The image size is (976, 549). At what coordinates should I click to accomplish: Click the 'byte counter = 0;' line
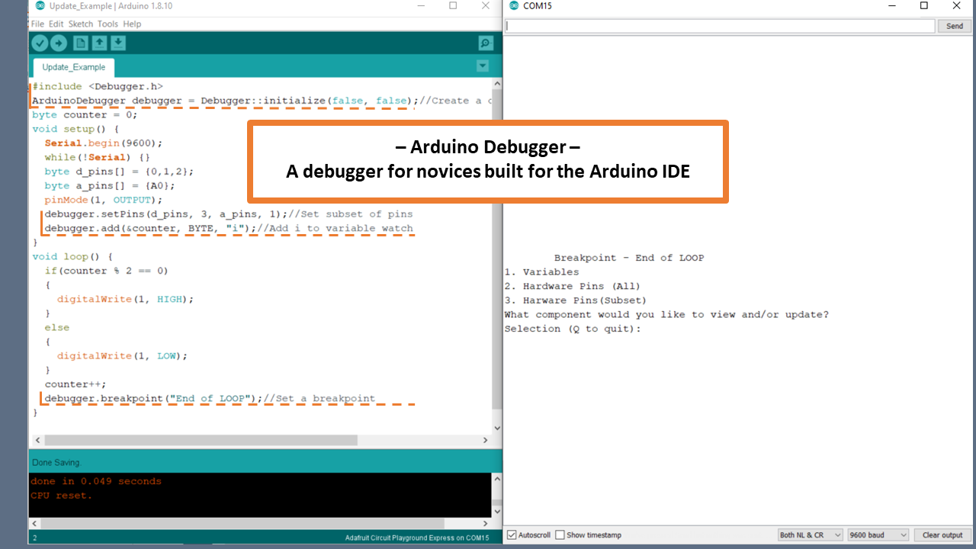coord(85,114)
